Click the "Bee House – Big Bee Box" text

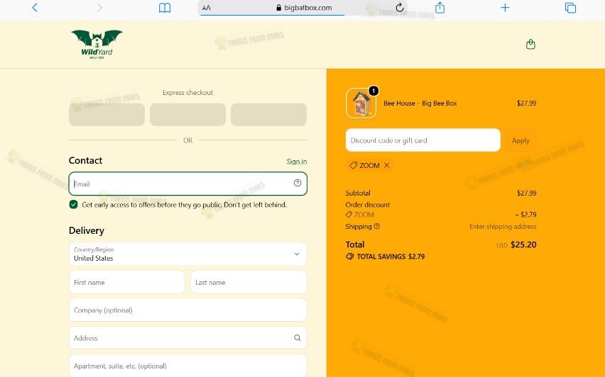(x=420, y=103)
